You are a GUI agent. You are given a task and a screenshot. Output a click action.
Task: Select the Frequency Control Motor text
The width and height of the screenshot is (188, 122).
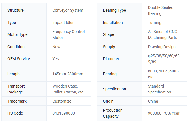(69, 35)
